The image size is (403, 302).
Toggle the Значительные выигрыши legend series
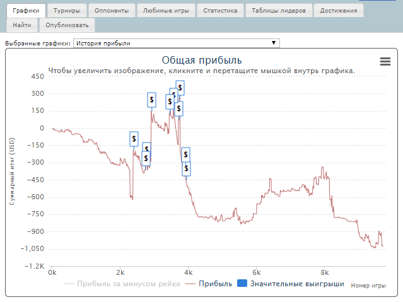291,284
